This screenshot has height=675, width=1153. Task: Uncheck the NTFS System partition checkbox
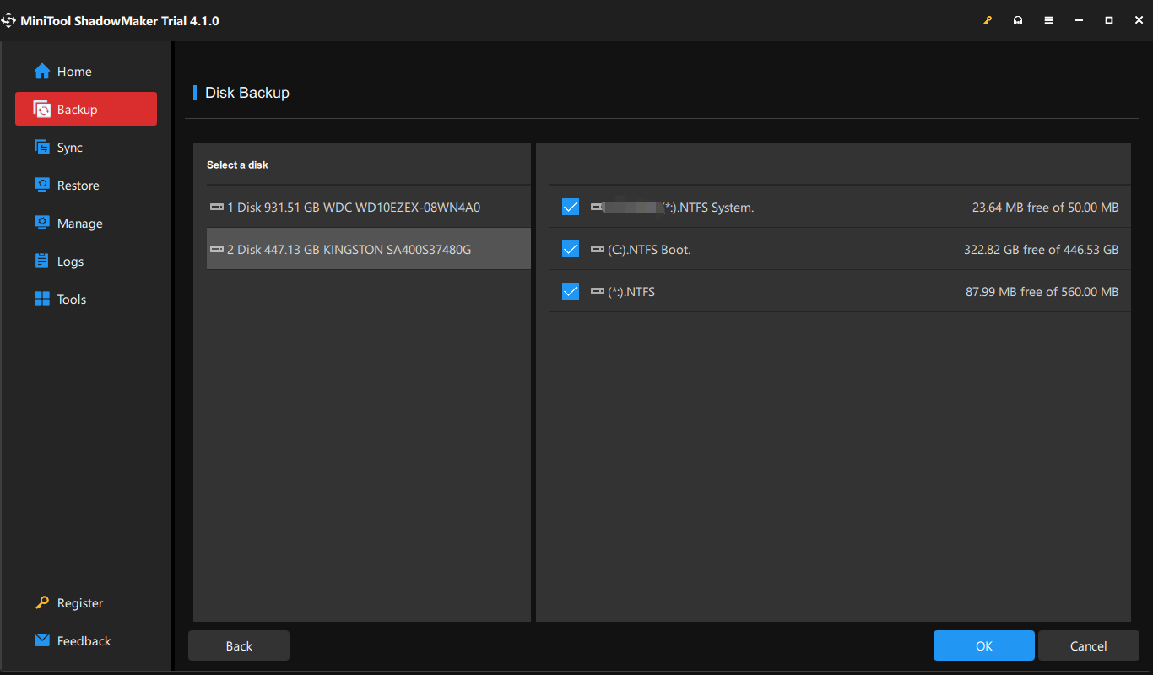point(571,207)
